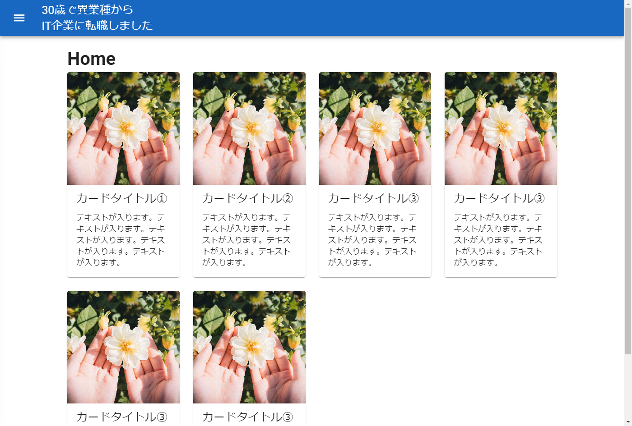Viewport: 632px width, 426px height.
Task: Select the カードタイトル① card title
Action: pyautogui.click(x=121, y=198)
